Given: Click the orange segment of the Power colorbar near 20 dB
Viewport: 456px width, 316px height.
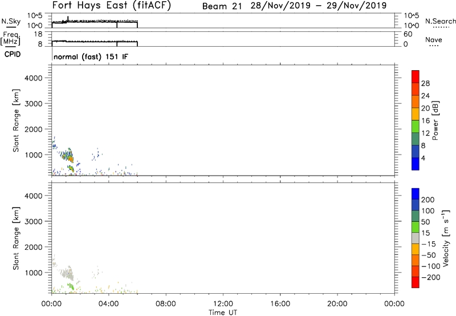Looking at the screenshot, I should (416, 102).
